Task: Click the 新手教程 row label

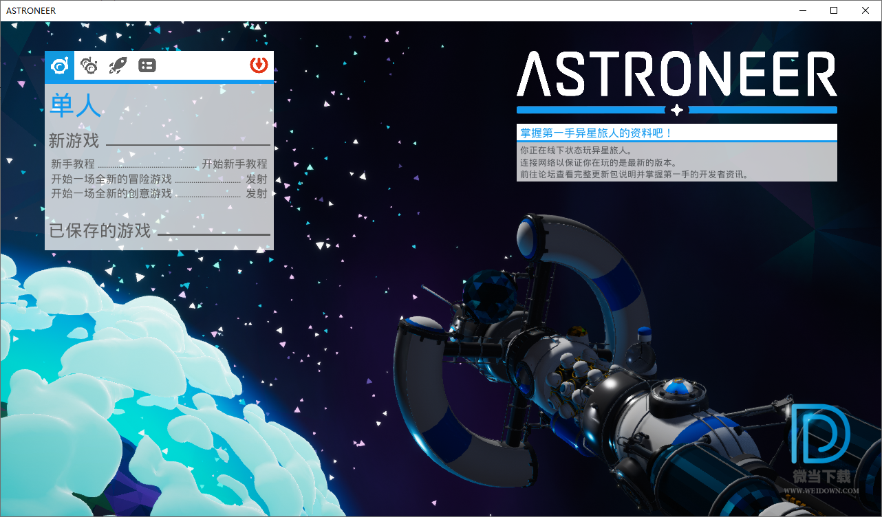Action: click(x=73, y=164)
